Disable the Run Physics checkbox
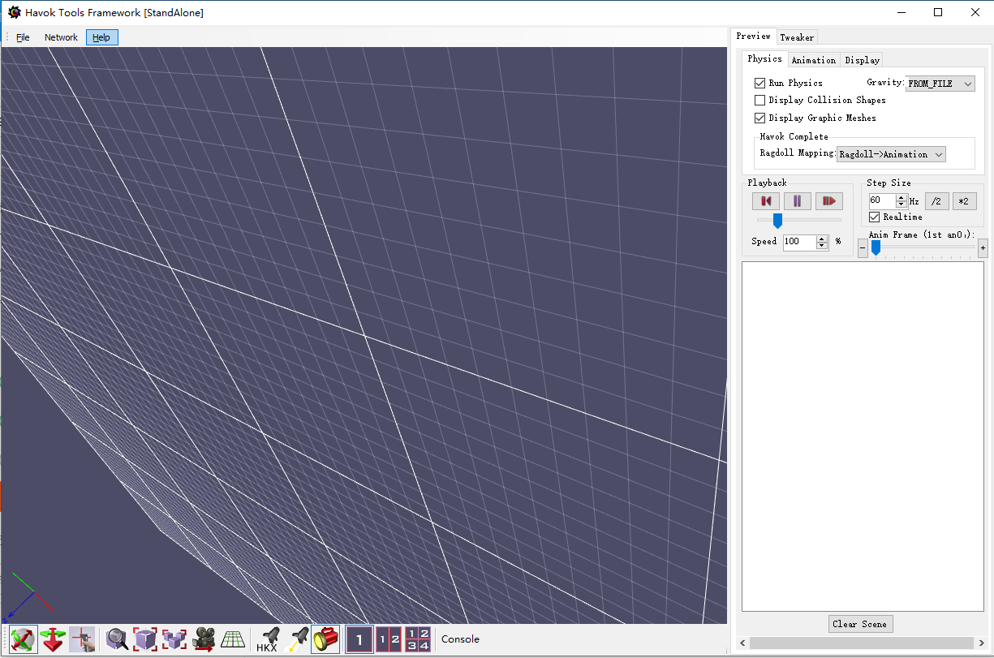Screen dimensions: 994x658 tap(760, 83)
